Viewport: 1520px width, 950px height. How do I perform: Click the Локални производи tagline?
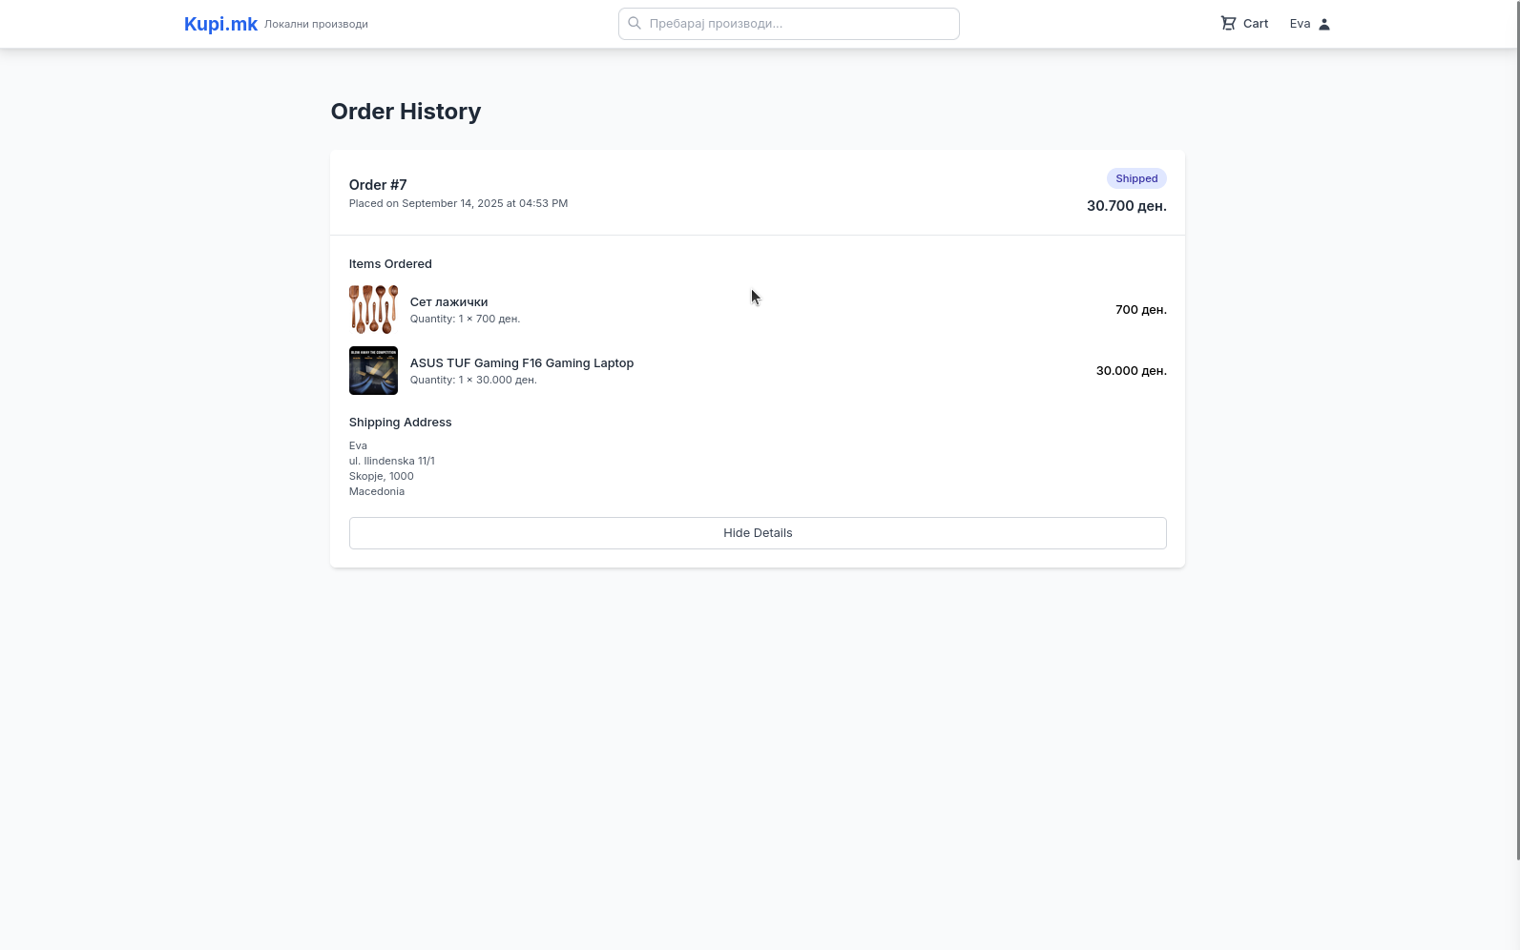[x=316, y=24]
